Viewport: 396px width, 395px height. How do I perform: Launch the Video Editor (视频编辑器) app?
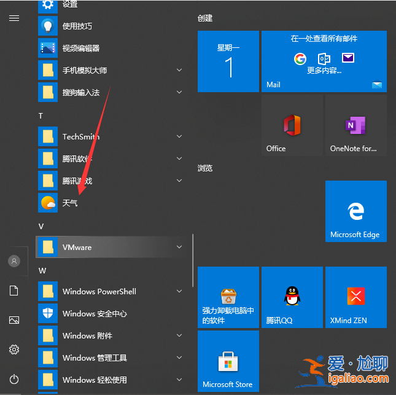48,48
